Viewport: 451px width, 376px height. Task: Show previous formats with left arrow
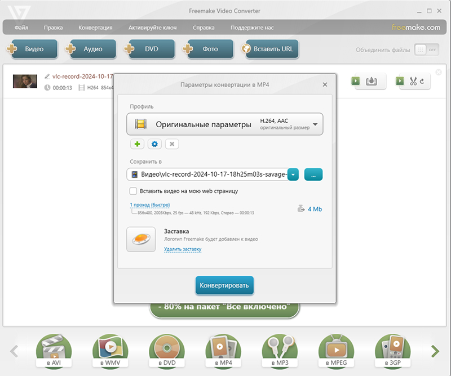(x=14, y=351)
